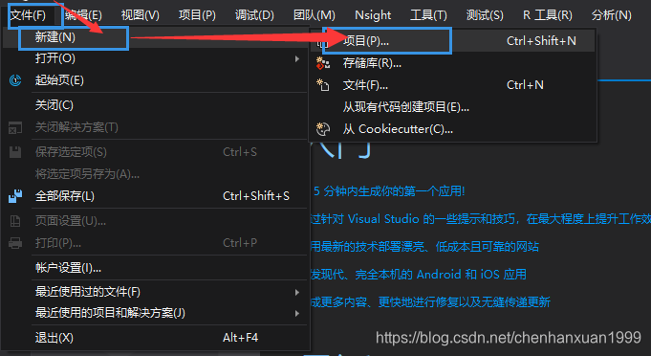The width and height of the screenshot is (651, 356).
Task: Click the new file icon
Action: tap(323, 85)
